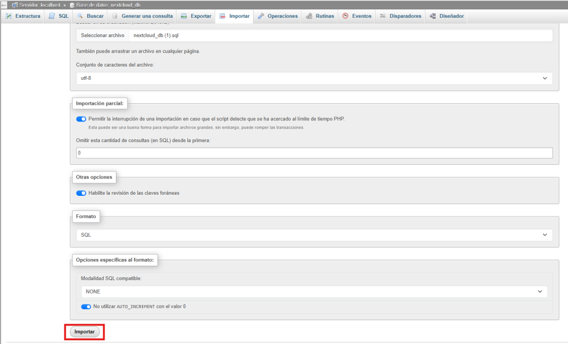568x344 pixels.
Task: Toggle the AUTO_INCREMENT value 0 switch
Action: click(86, 306)
